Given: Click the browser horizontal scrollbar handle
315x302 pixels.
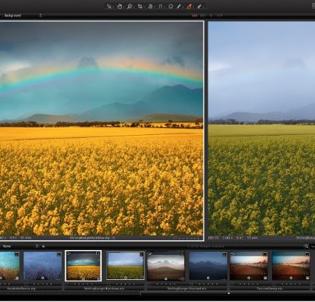Looking at the screenshot, I should coord(228,294).
